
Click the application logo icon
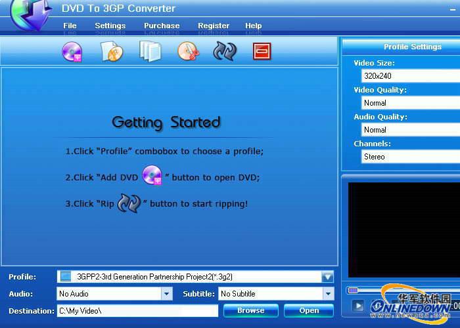(30, 14)
